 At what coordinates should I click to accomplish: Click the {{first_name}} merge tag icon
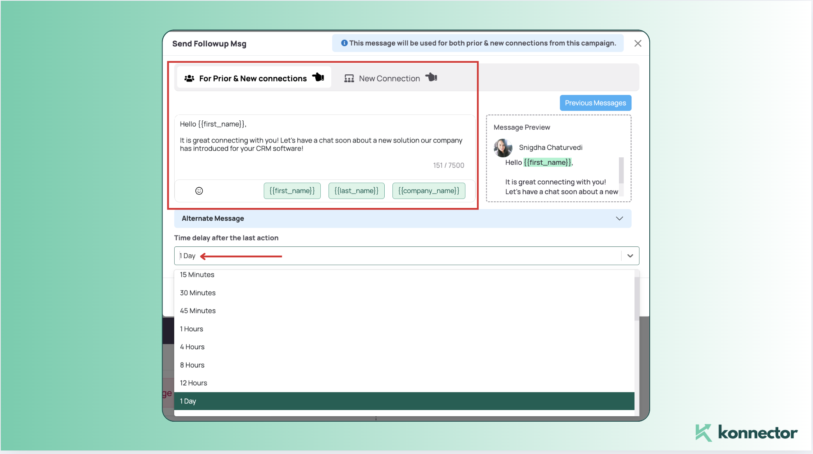292,191
